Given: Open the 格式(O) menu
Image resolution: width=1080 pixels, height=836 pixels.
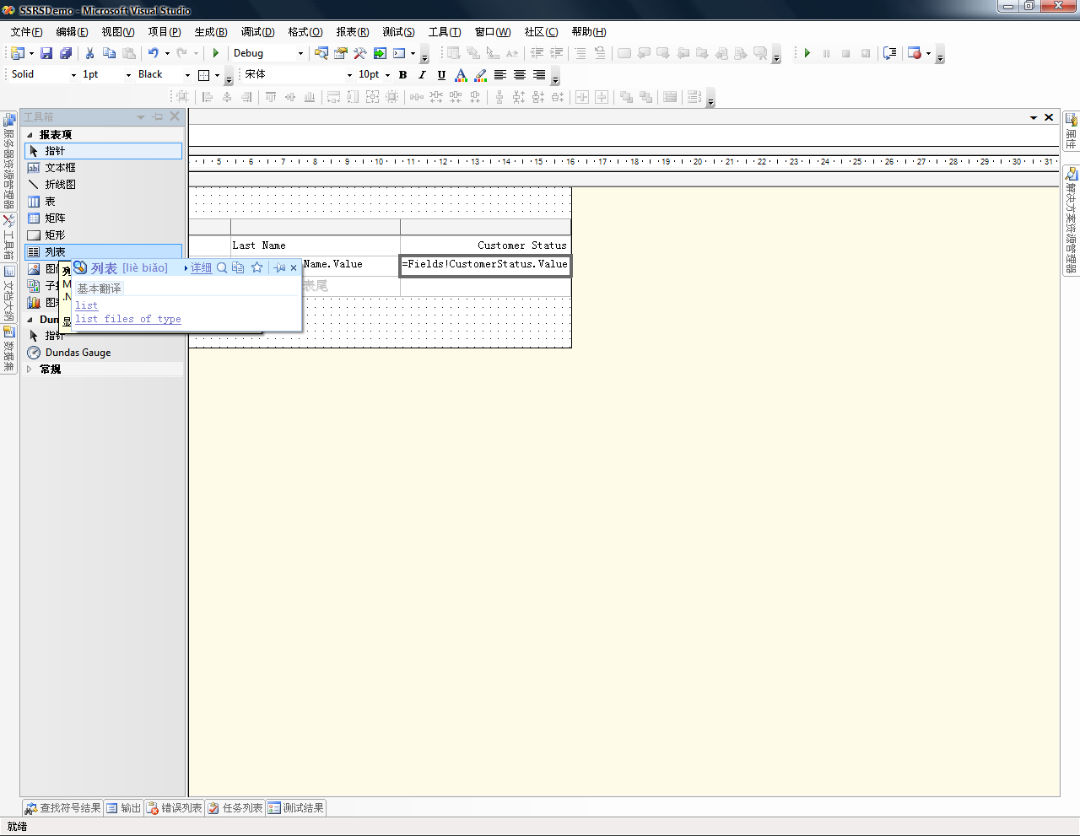Looking at the screenshot, I should (305, 32).
